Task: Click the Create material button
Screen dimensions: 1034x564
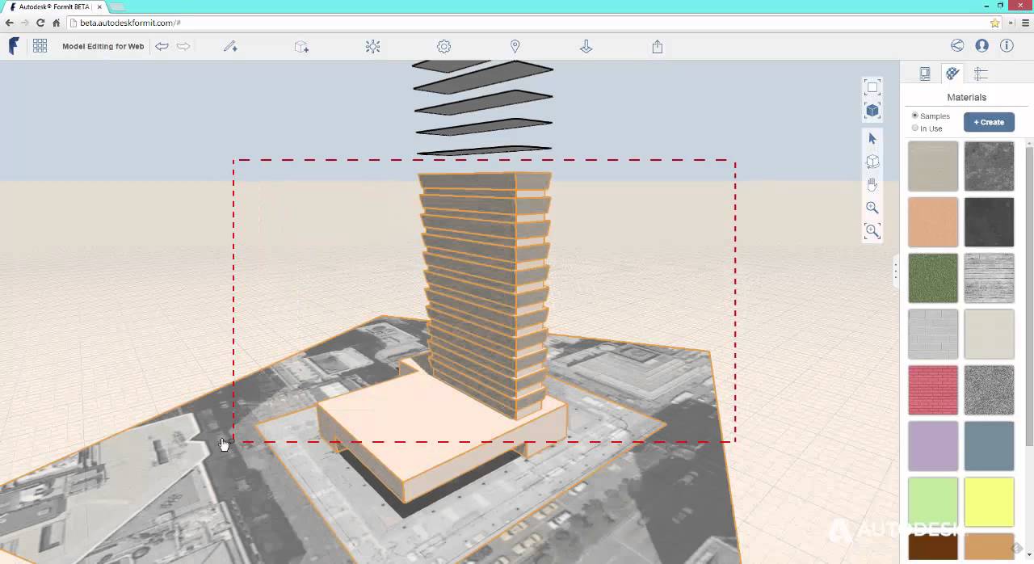Action: coord(989,121)
